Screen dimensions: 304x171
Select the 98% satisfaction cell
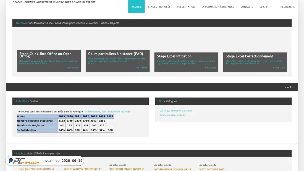pyautogui.click(x=110, y=130)
